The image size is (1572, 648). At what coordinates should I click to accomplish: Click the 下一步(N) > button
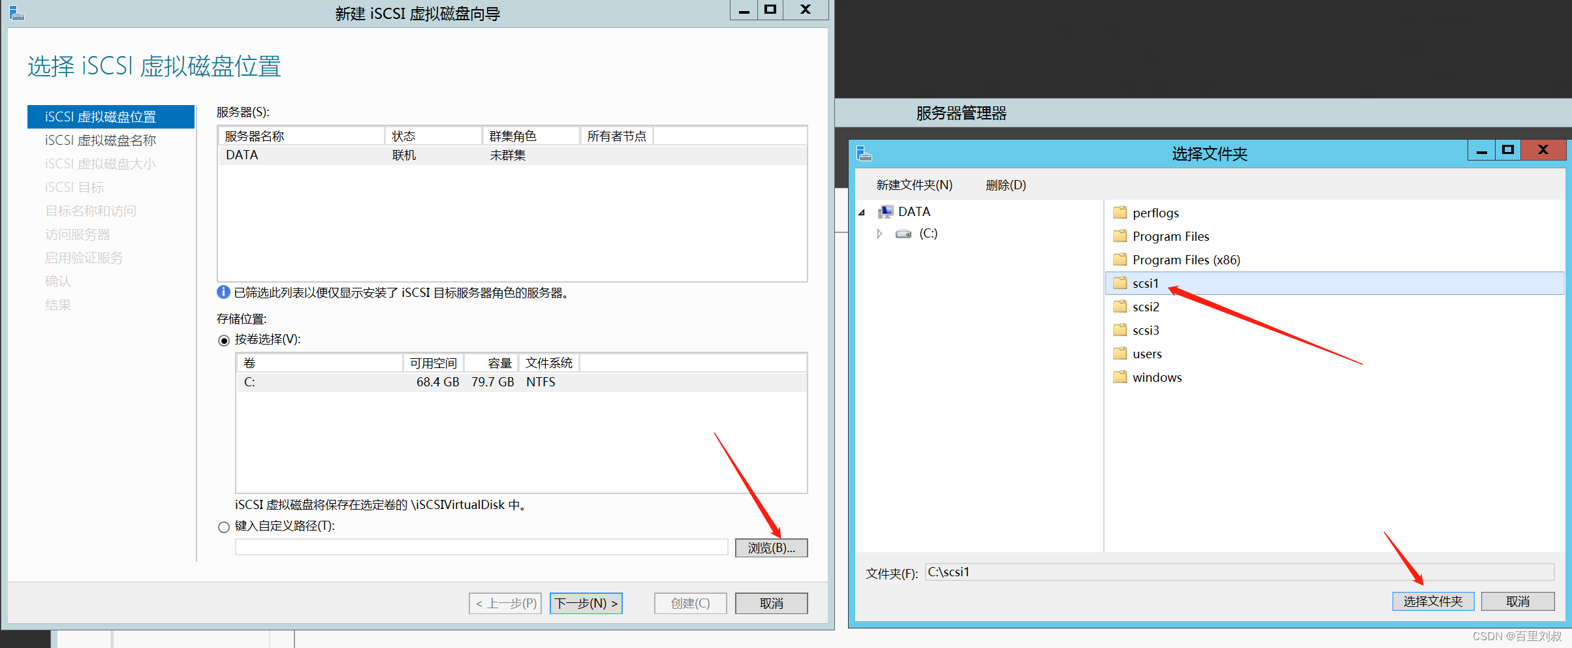point(586,604)
